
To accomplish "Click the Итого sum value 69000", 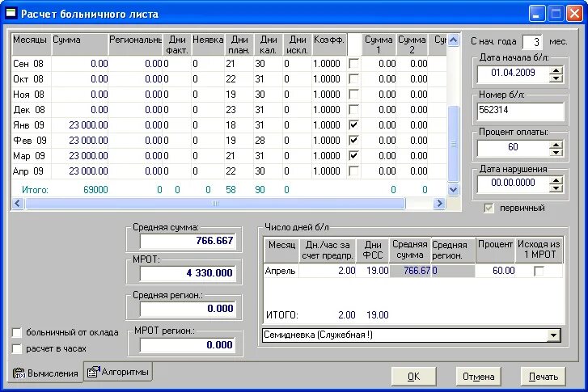I will click(95, 190).
